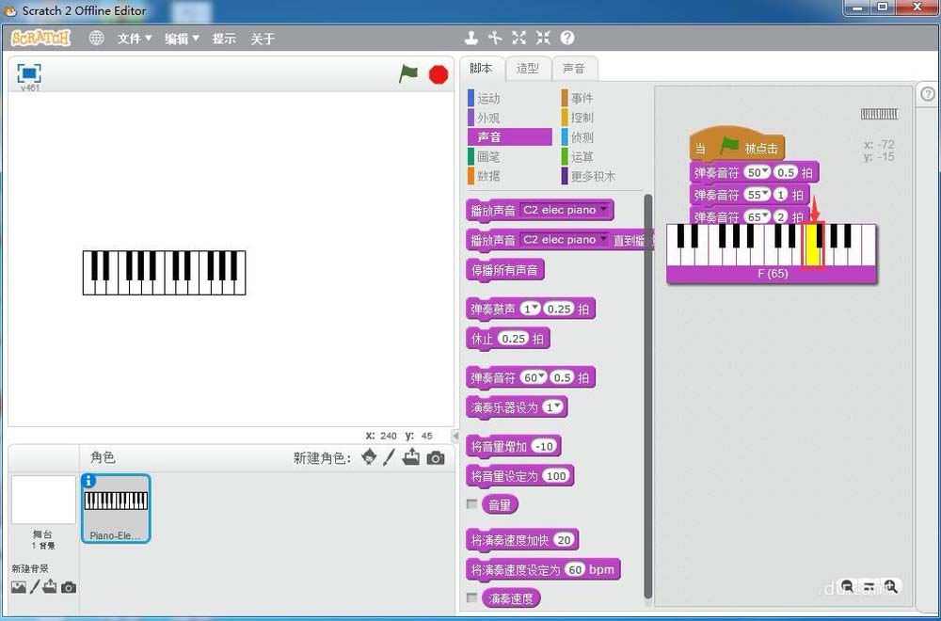The image size is (941, 621).
Task: Switch to the 造型 tab
Action: 529,68
